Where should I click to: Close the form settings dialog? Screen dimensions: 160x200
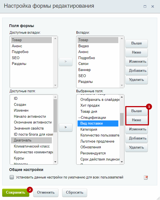[x=153, y=6]
